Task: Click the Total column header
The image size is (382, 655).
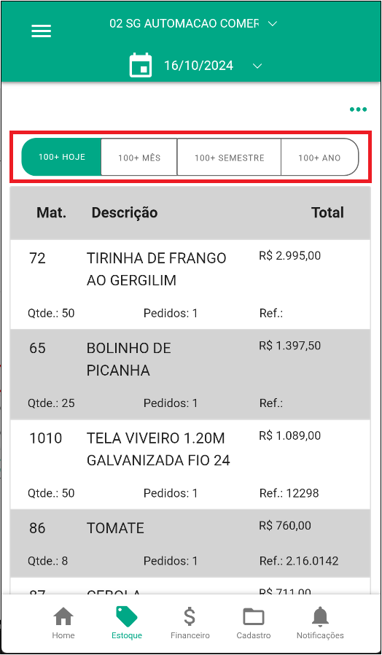Action: 328,213
